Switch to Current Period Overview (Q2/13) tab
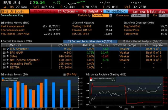 [88, 41]
